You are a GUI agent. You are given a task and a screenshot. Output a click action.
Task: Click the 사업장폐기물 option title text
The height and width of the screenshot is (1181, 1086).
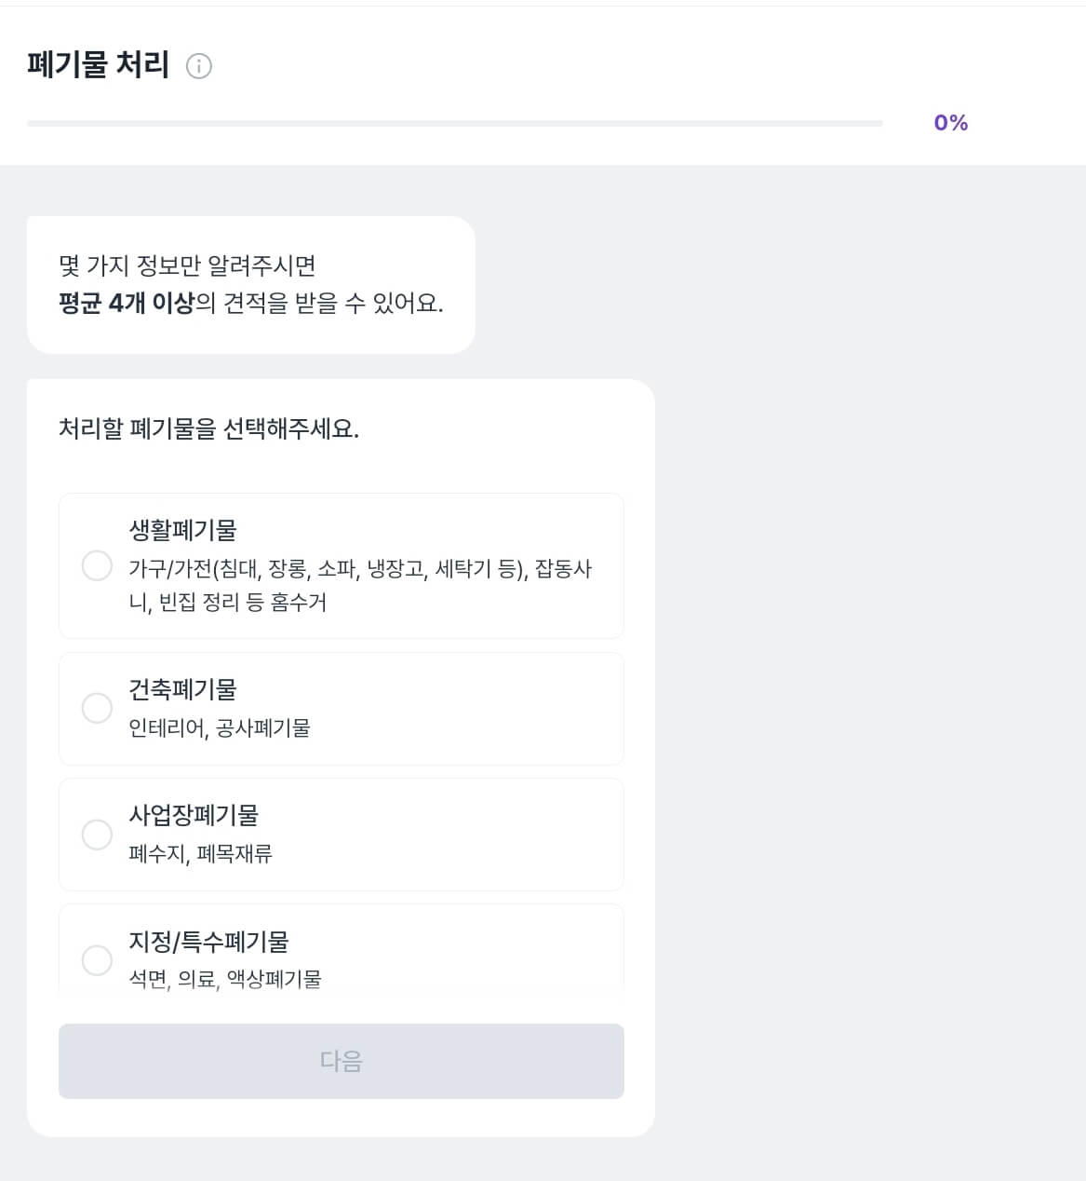(194, 815)
